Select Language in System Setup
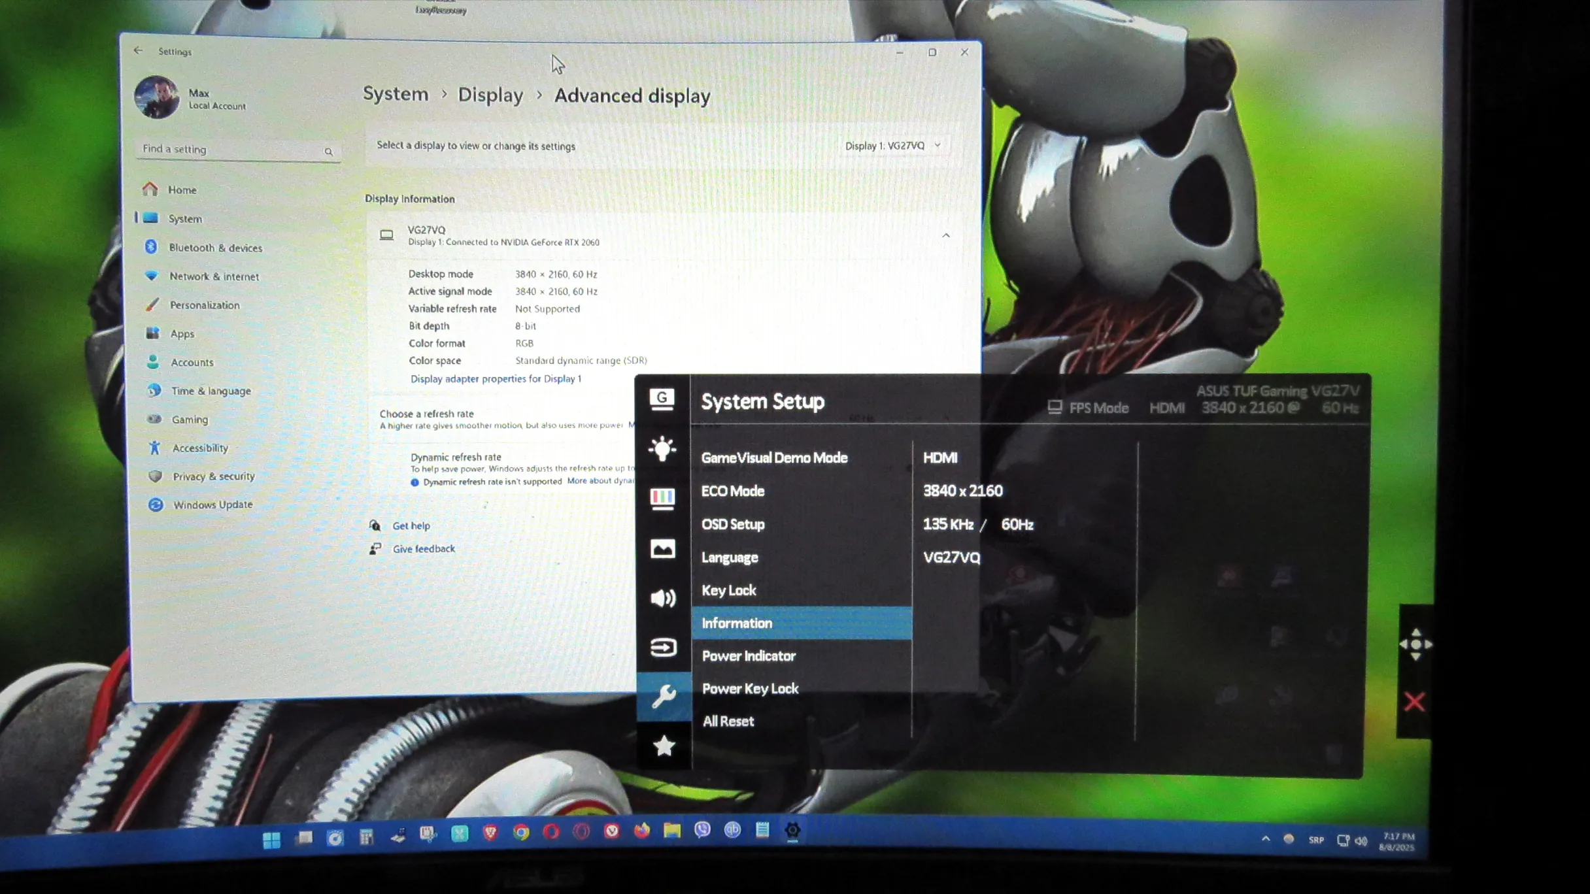Viewport: 1590px width, 894px height. point(730,558)
